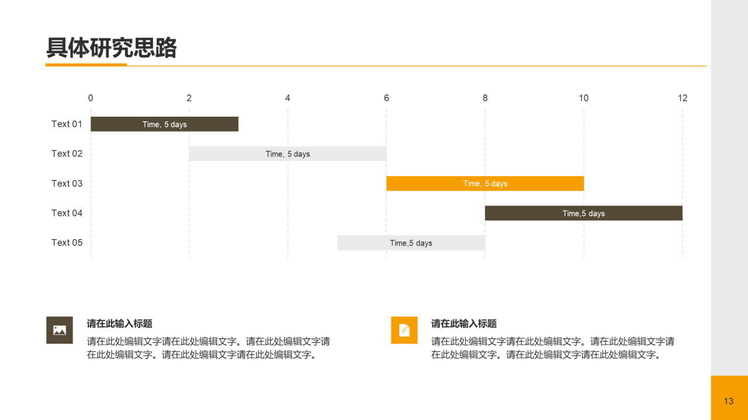The image size is (748, 420).
Task: Select the Text 05 gray Gantt bar
Action: [411, 243]
